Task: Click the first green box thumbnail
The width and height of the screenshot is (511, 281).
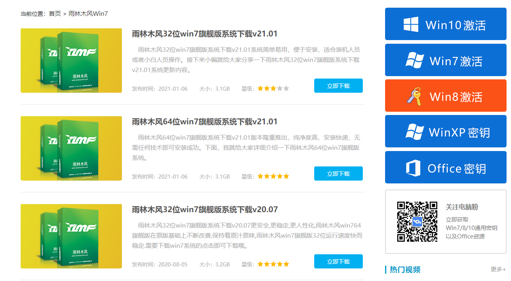Action: pyautogui.click(x=71, y=60)
